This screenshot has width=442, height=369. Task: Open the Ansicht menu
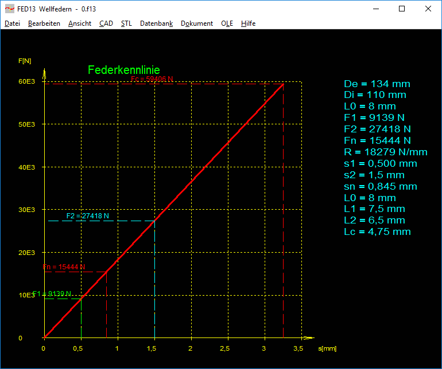coord(79,23)
